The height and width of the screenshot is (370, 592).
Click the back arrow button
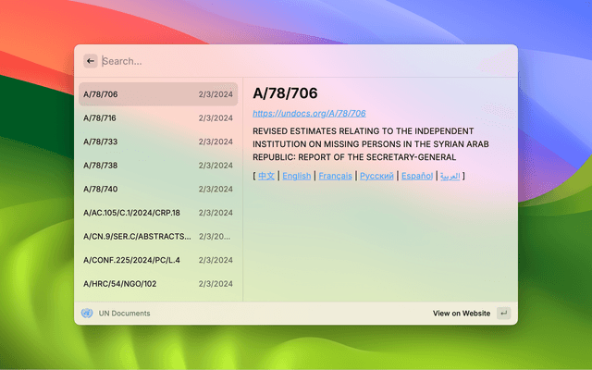click(x=90, y=61)
